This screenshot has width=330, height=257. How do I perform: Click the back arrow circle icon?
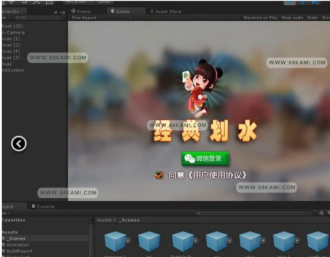click(19, 144)
